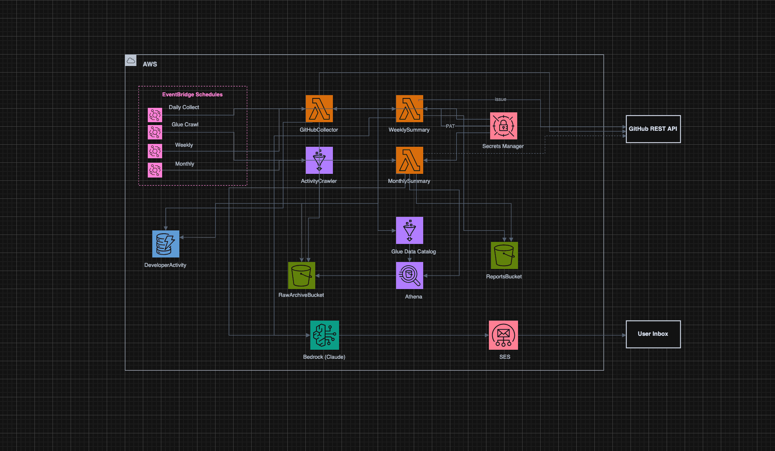
Task: Select the Athena query icon
Action: tap(409, 276)
